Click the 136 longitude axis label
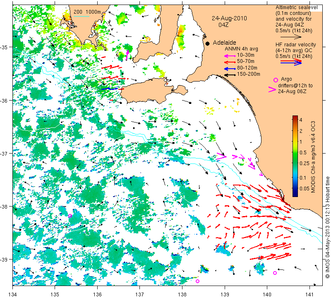Image resolution: width=331 pixels, height=298 pixels. pos(97,294)
